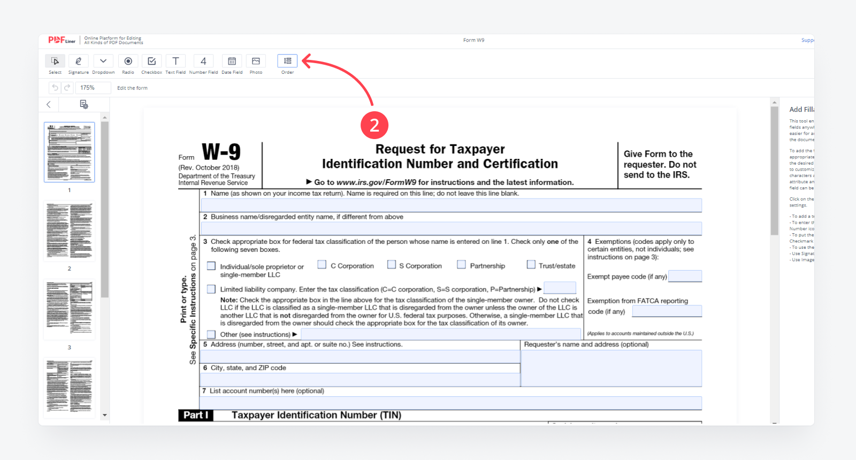This screenshot has height=460, width=856.
Task: Click the 'Add Fill...' panel heading
Action: 801,109
